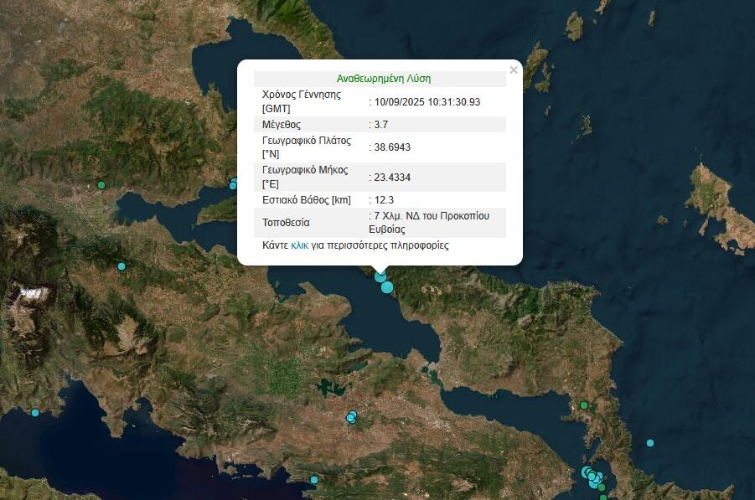Click the origin time value 10/09/2025 10:31:30.93
Image resolution: width=755 pixels, height=500 pixels.
(x=427, y=102)
